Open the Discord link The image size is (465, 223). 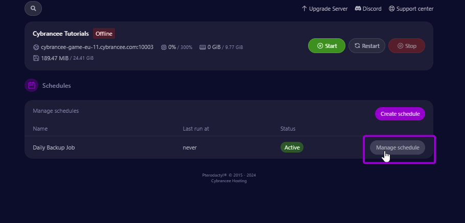[x=368, y=9]
